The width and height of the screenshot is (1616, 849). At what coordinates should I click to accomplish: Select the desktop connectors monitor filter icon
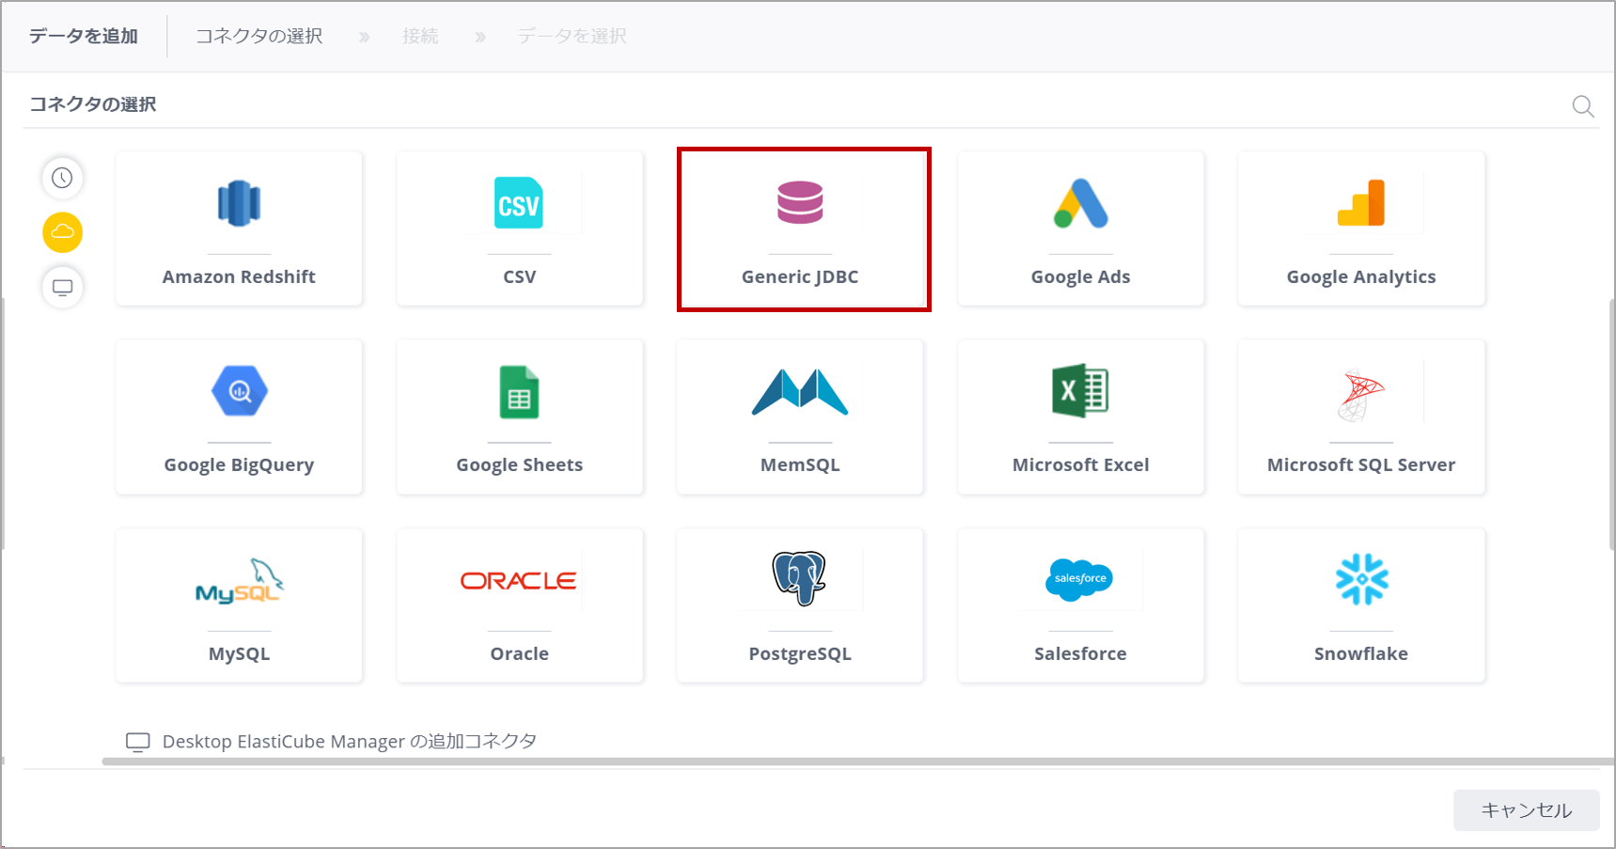click(62, 287)
